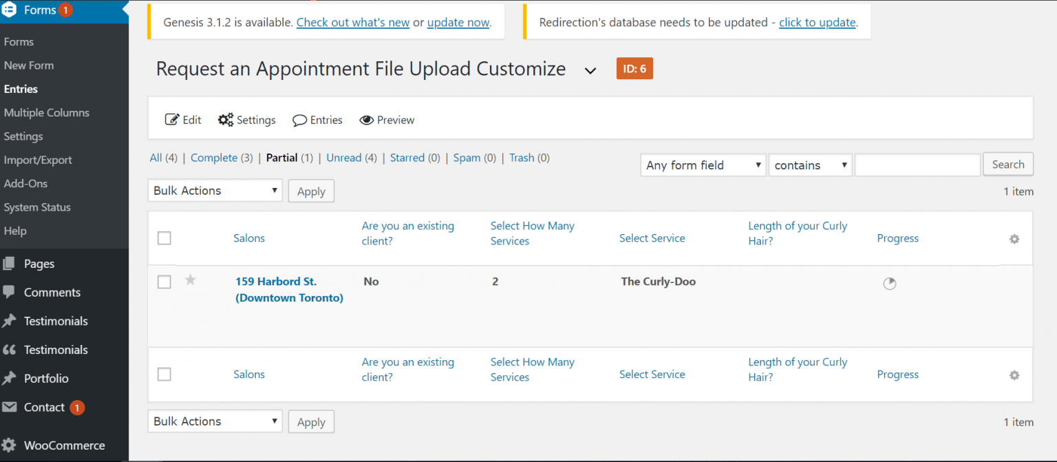Screen dimensions: 1057x462
Task: Switch to the Unread entries filter
Action: point(343,158)
